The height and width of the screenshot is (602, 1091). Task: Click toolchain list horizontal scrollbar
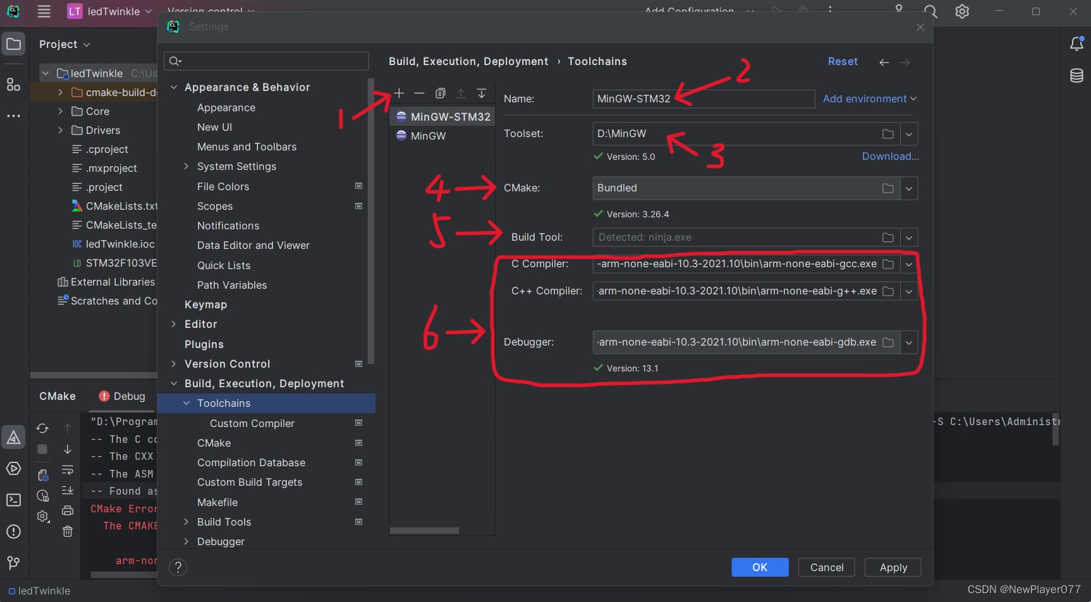[424, 531]
